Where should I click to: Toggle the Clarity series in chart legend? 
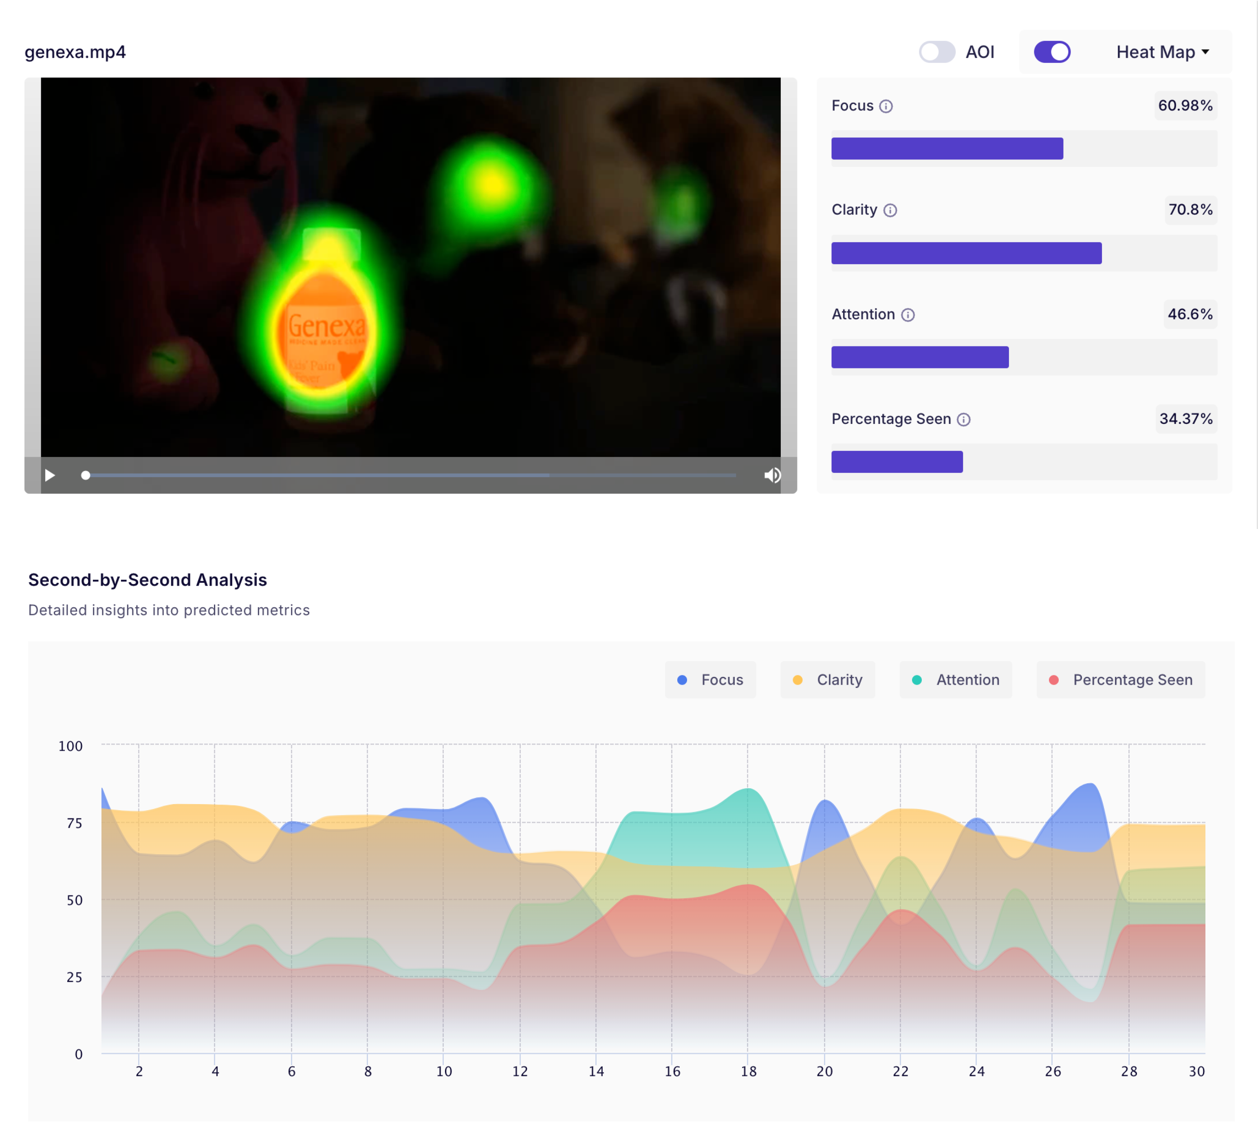tap(827, 680)
